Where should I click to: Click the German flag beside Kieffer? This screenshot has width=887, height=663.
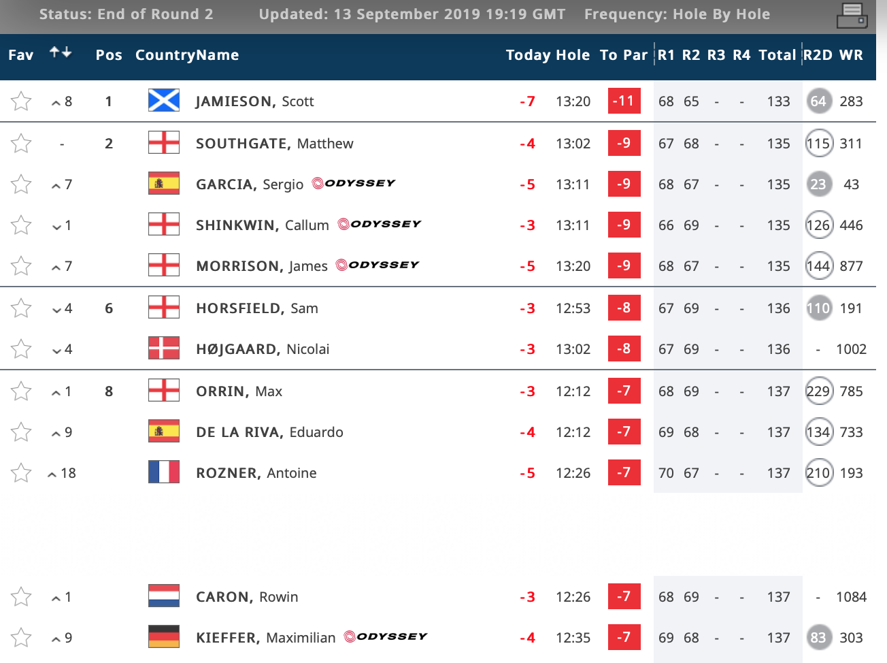tap(164, 636)
